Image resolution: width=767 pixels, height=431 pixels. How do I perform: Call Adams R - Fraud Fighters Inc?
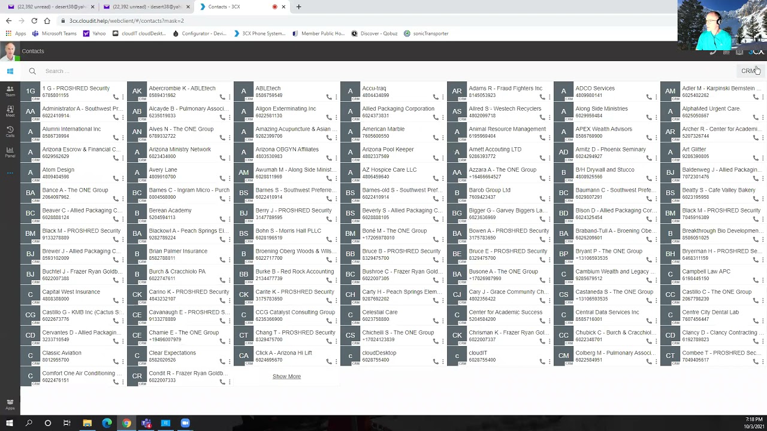point(542,97)
